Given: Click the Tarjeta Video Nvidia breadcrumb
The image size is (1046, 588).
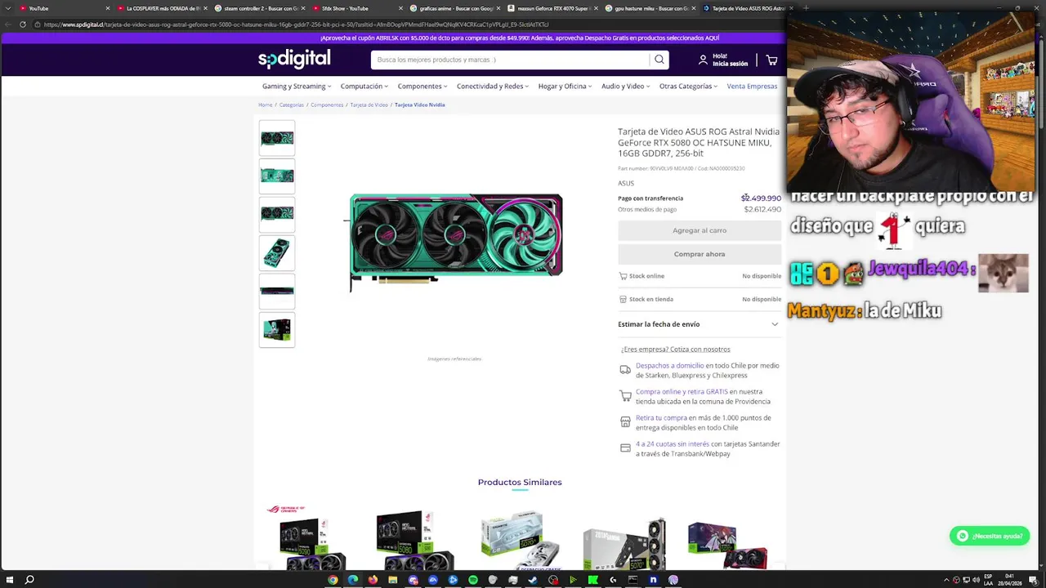Looking at the screenshot, I should pyautogui.click(x=420, y=105).
